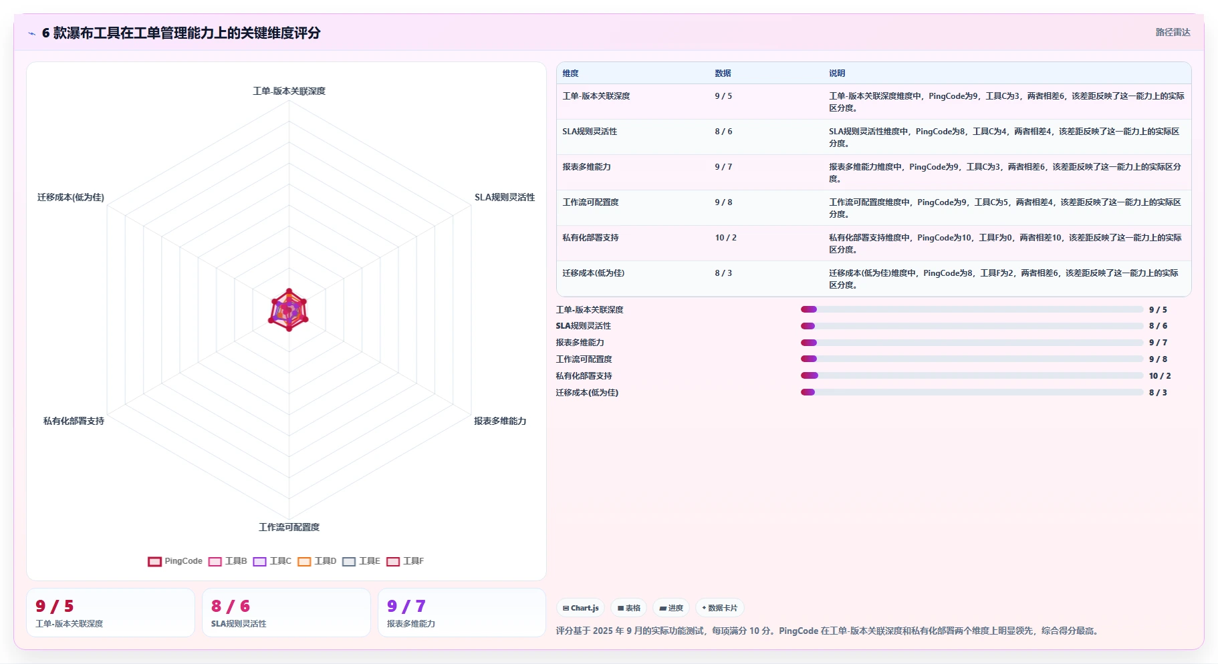
Task: Toggle the PingCode legend swatch
Action: point(155,561)
